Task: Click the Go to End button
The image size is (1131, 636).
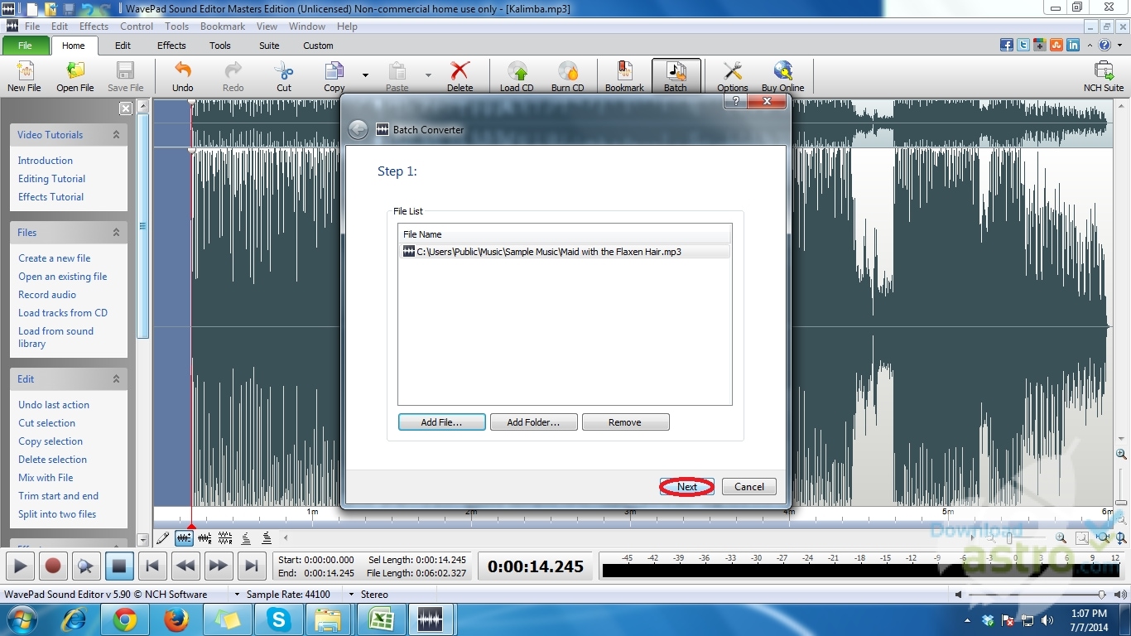Action: point(251,566)
